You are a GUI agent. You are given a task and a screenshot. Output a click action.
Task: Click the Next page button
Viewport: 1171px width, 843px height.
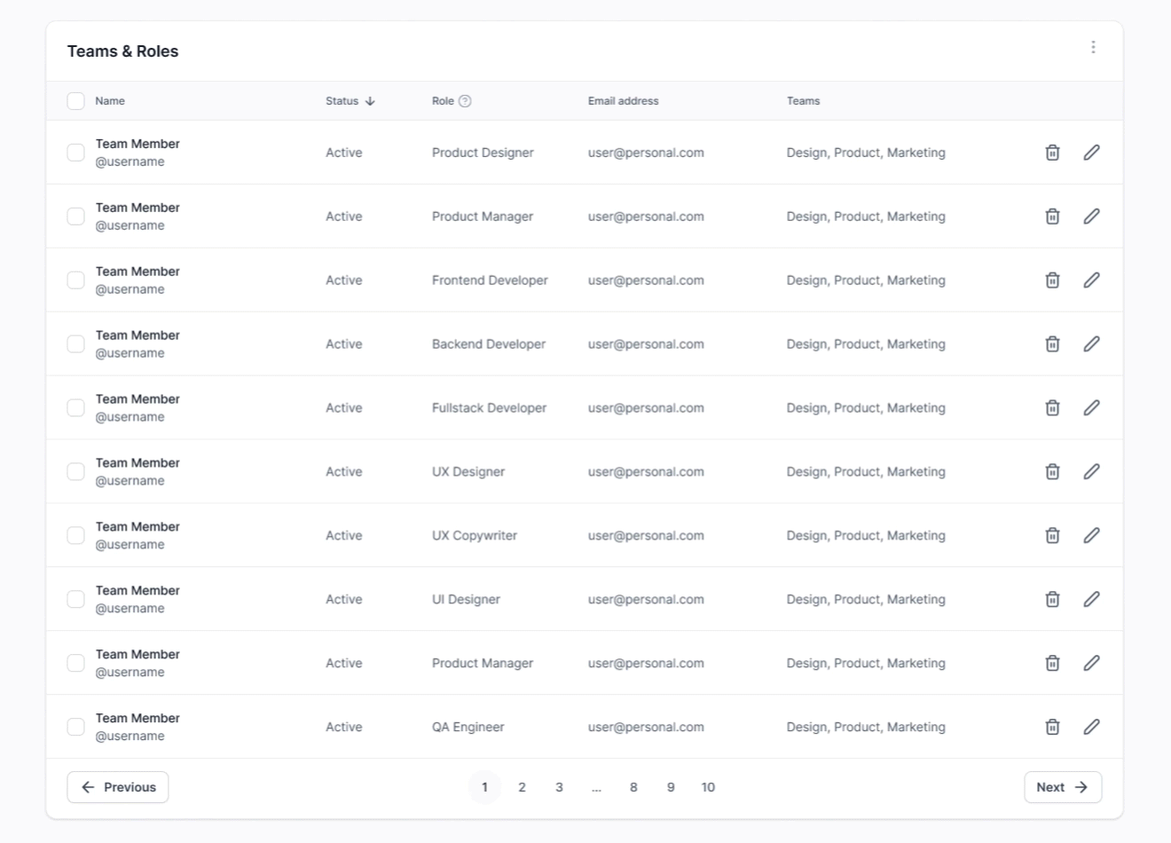click(1062, 787)
